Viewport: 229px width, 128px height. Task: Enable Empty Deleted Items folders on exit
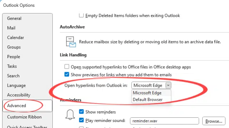coord(81,15)
